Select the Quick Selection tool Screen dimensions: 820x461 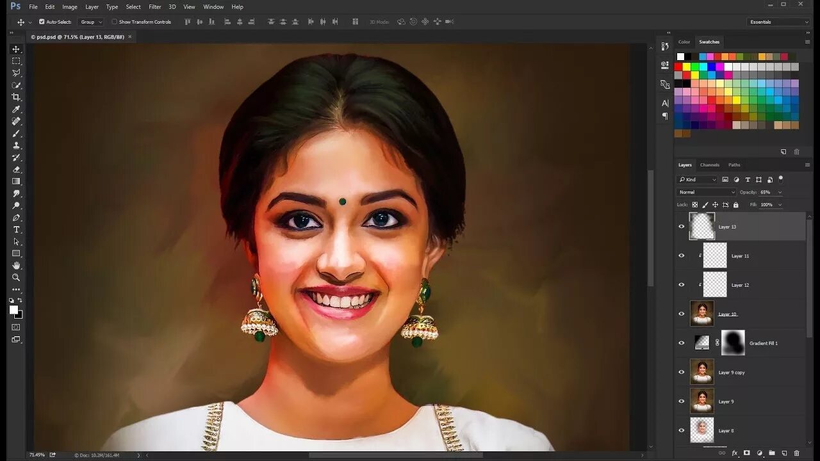(x=16, y=85)
